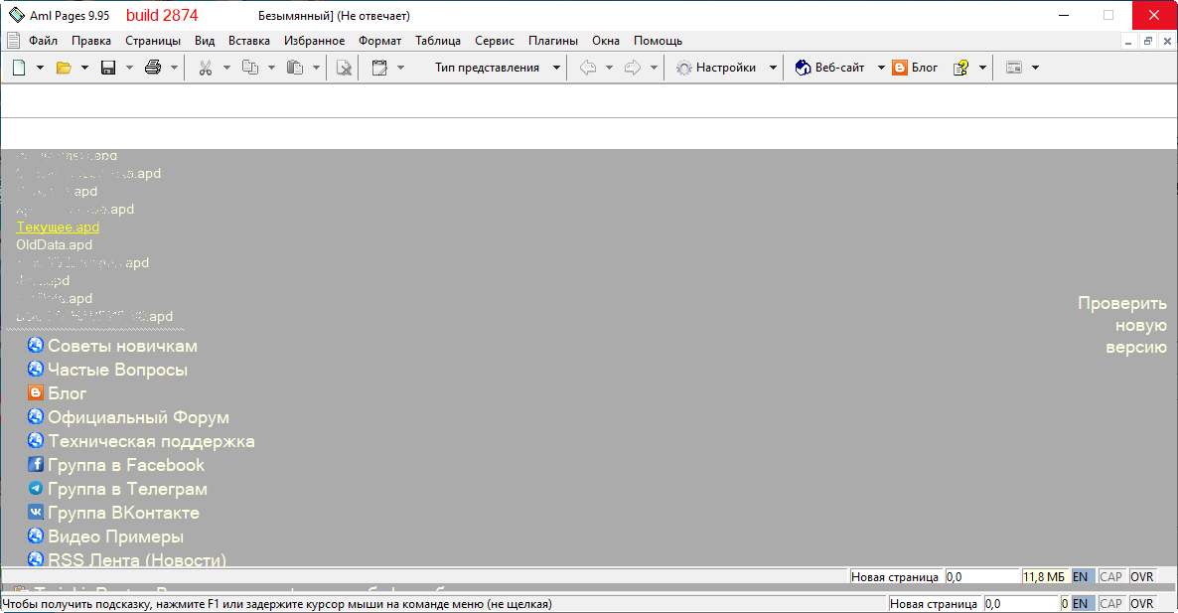
Task: Open the OldData.apd file link
Action: tap(54, 244)
